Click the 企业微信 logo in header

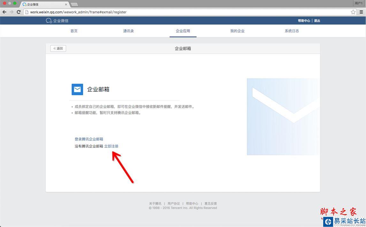tap(57, 20)
